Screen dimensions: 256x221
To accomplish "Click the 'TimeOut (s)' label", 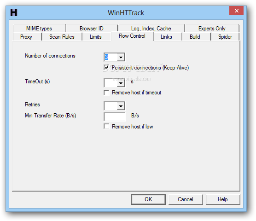I will point(37,81).
